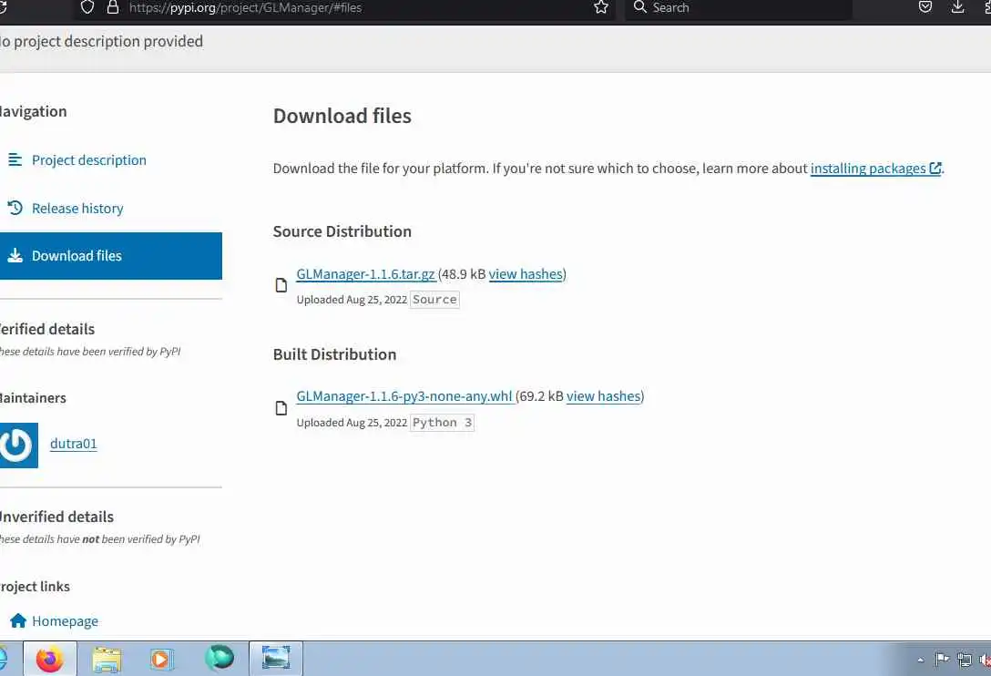The image size is (991, 676).
Task: Click dutra01's avatar image
Action: pyautogui.click(x=17, y=446)
